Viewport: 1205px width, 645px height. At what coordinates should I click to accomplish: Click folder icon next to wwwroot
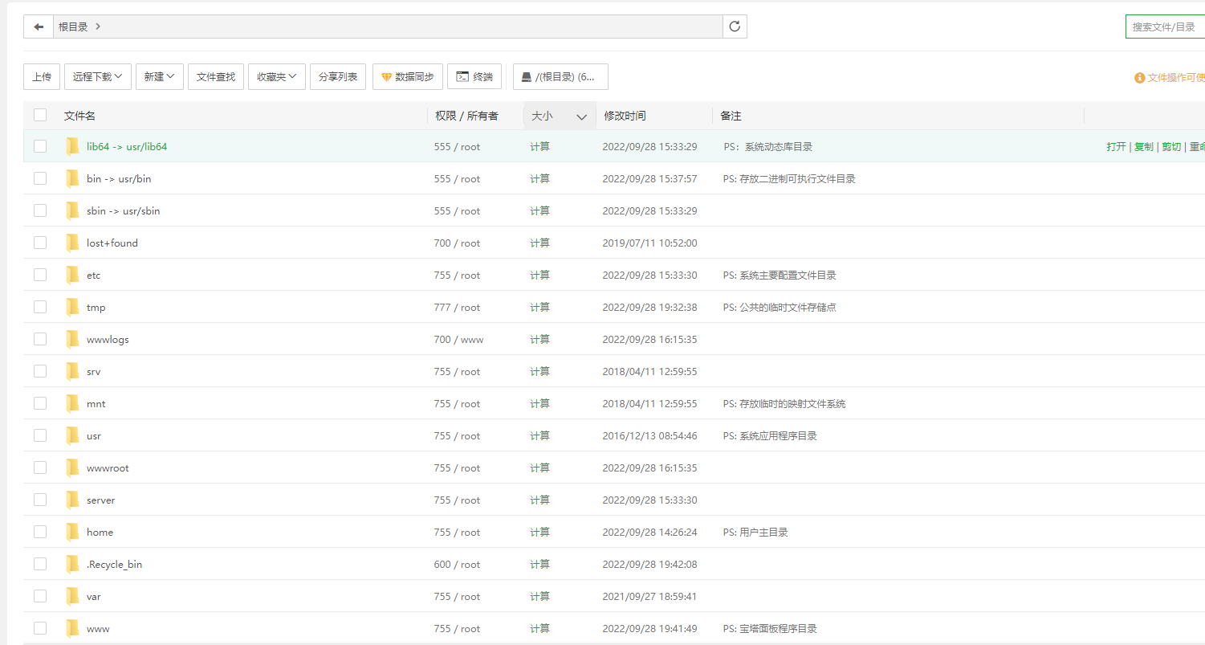pos(73,467)
